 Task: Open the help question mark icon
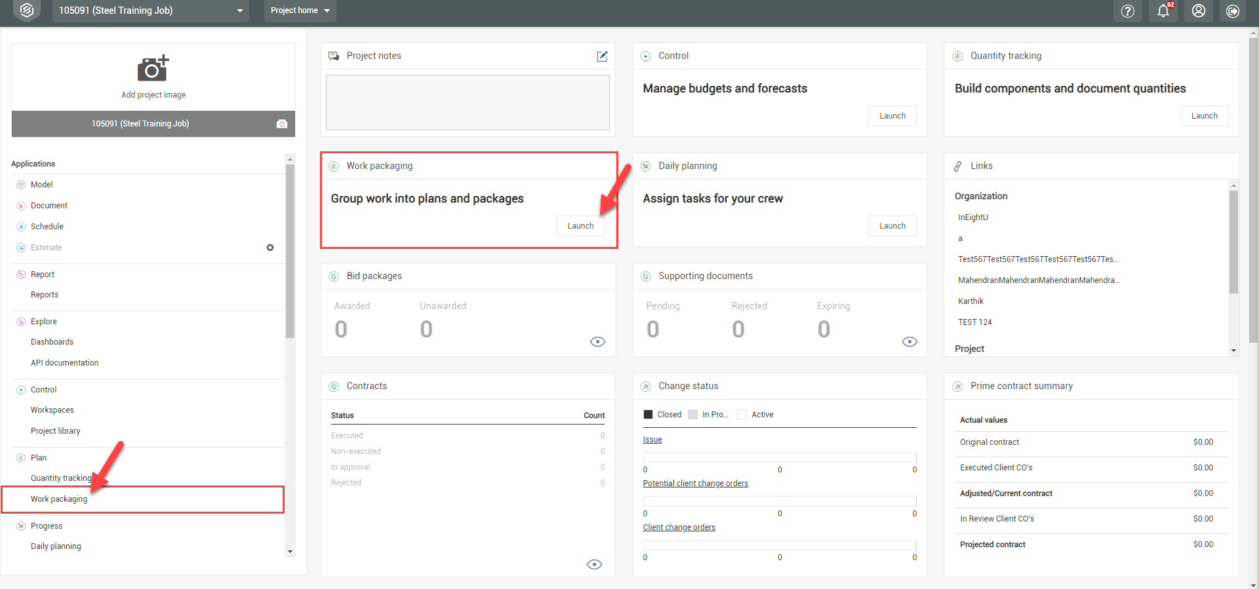1127,11
